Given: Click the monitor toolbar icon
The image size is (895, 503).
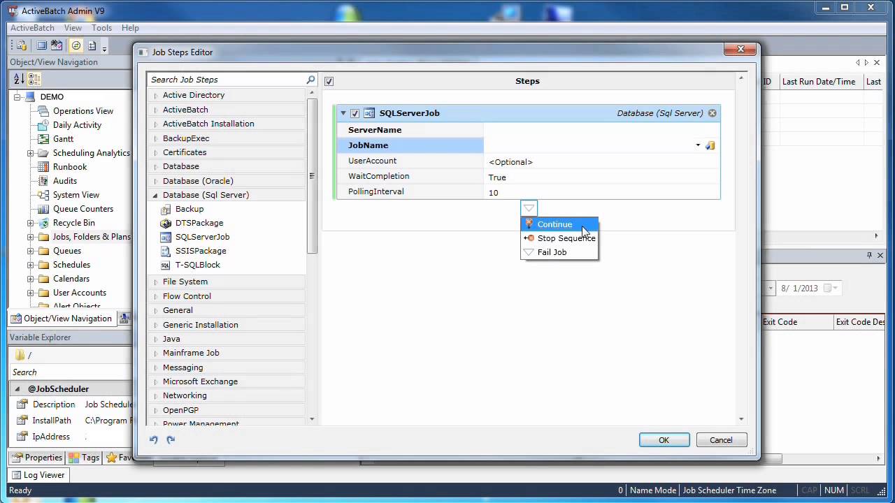Looking at the screenshot, I should coord(42,45).
